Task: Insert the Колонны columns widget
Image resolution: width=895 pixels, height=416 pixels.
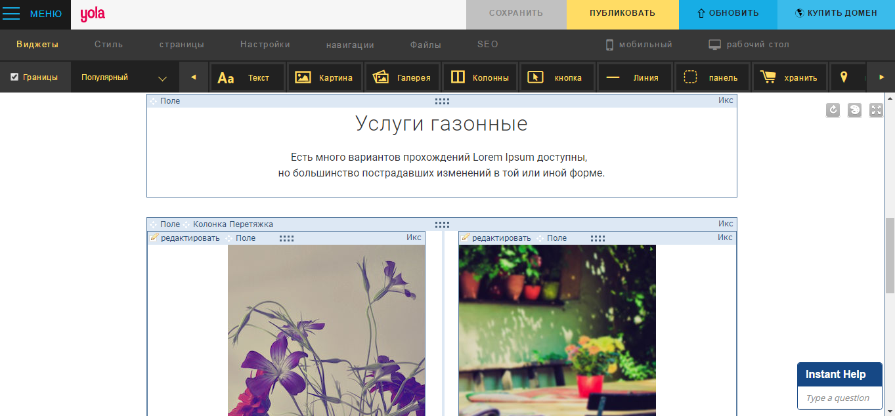Action: pos(480,77)
